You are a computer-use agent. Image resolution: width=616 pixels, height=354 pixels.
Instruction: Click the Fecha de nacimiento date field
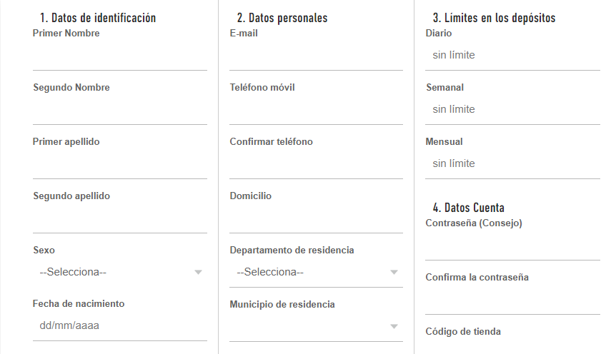pyautogui.click(x=119, y=326)
